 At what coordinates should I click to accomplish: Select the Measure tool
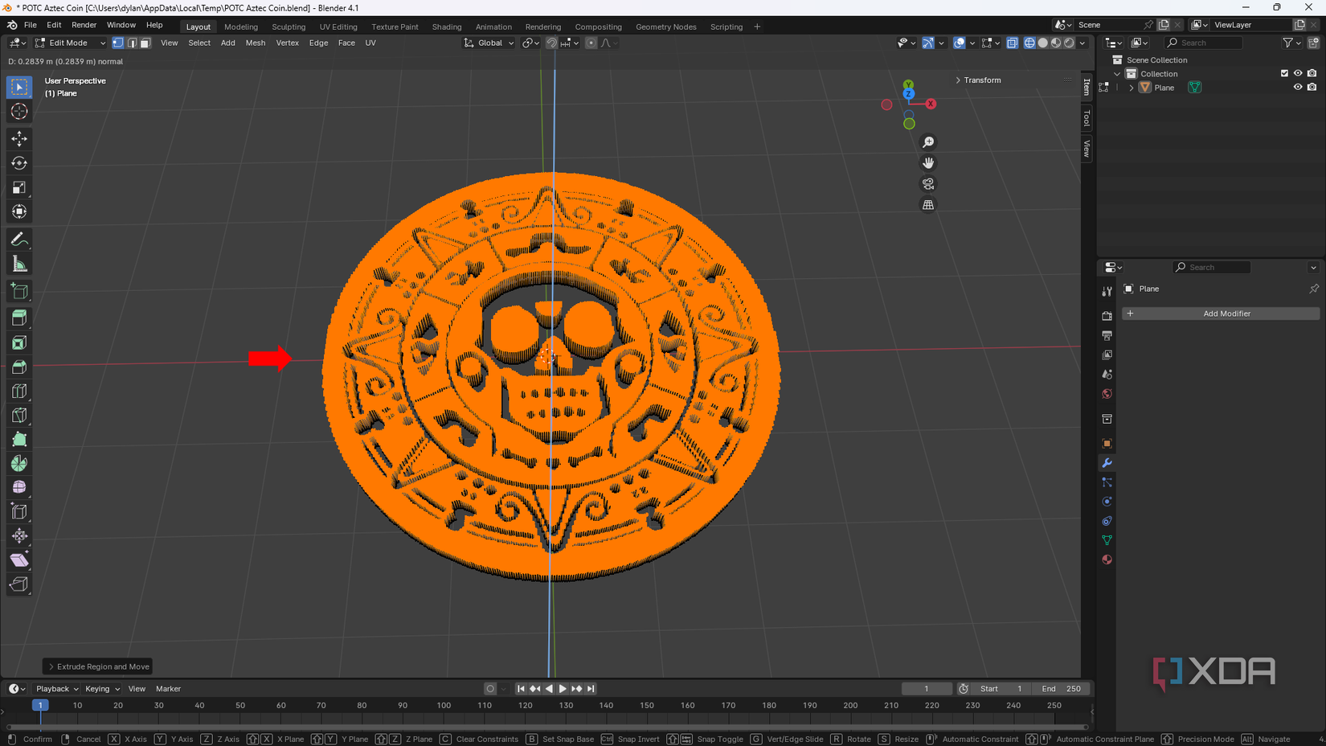(19, 264)
